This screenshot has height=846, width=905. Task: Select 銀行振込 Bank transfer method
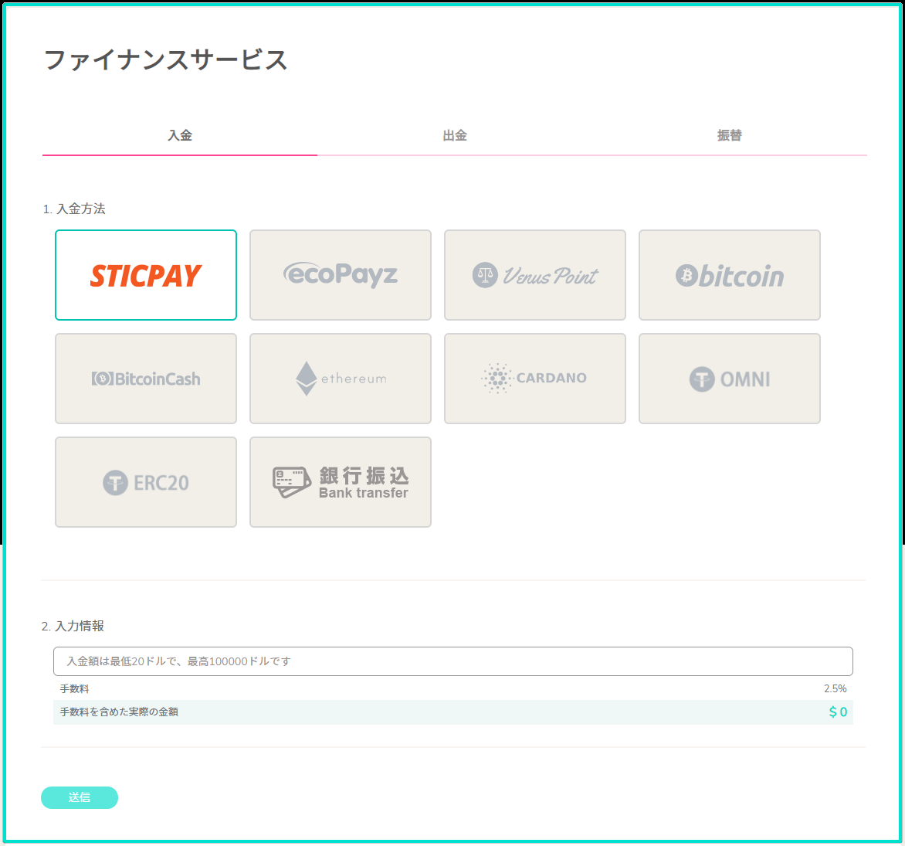pyautogui.click(x=341, y=481)
